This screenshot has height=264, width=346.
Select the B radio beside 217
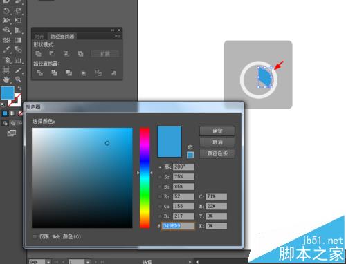[x=160, y=216]
